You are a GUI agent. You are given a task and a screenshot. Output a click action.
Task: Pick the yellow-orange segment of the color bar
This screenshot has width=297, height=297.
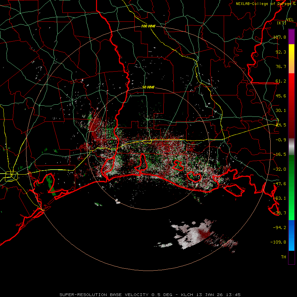291,59
